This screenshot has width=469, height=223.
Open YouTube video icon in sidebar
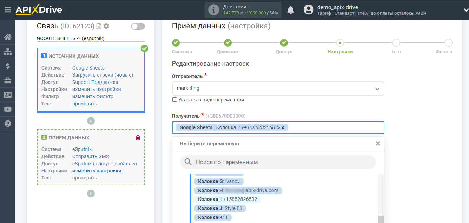(8, 109)
